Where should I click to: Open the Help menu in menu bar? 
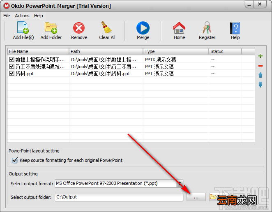38,16
